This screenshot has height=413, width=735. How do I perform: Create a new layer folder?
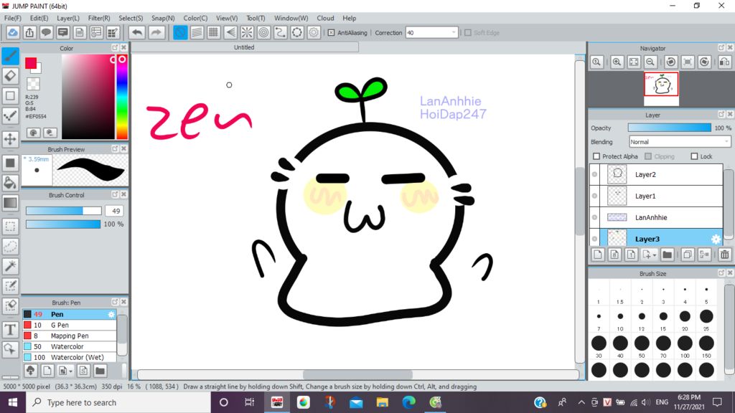click(667, 255)
